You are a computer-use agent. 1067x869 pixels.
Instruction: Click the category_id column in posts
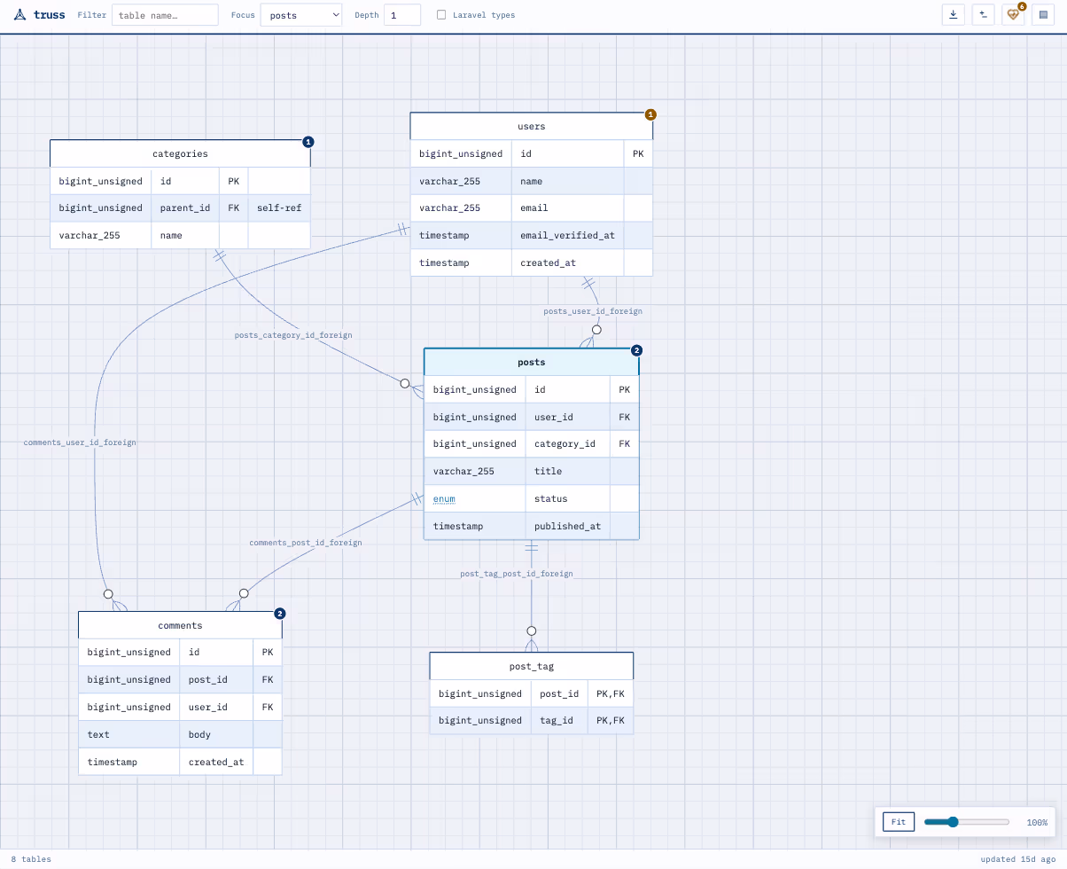coord(567,443)
